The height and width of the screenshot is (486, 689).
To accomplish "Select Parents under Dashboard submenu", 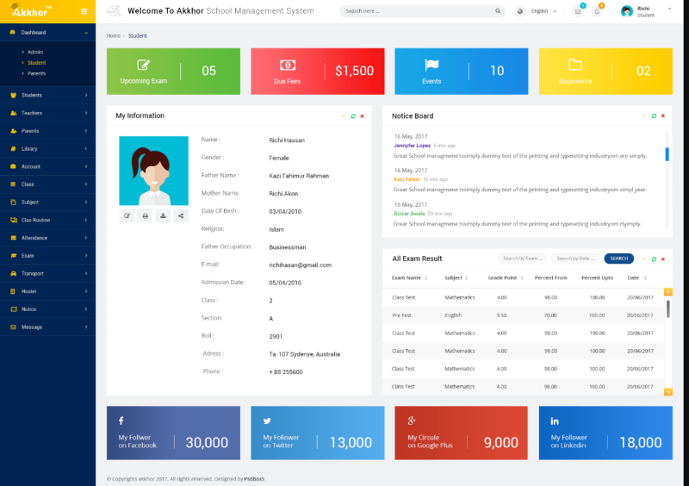I will 36,73.
